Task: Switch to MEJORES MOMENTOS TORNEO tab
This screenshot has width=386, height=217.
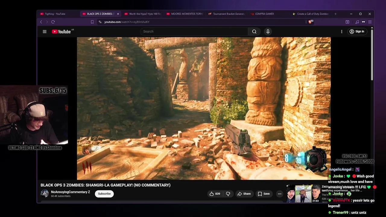Action: (185, 14)
